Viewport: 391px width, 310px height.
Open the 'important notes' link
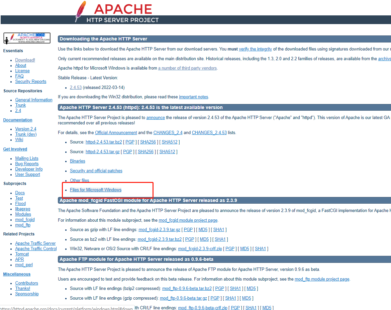[x=194, y=97]
